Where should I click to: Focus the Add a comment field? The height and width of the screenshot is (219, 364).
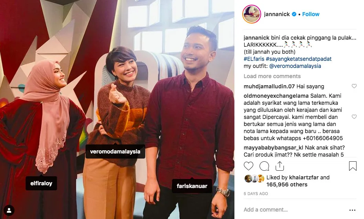point(295,210)
